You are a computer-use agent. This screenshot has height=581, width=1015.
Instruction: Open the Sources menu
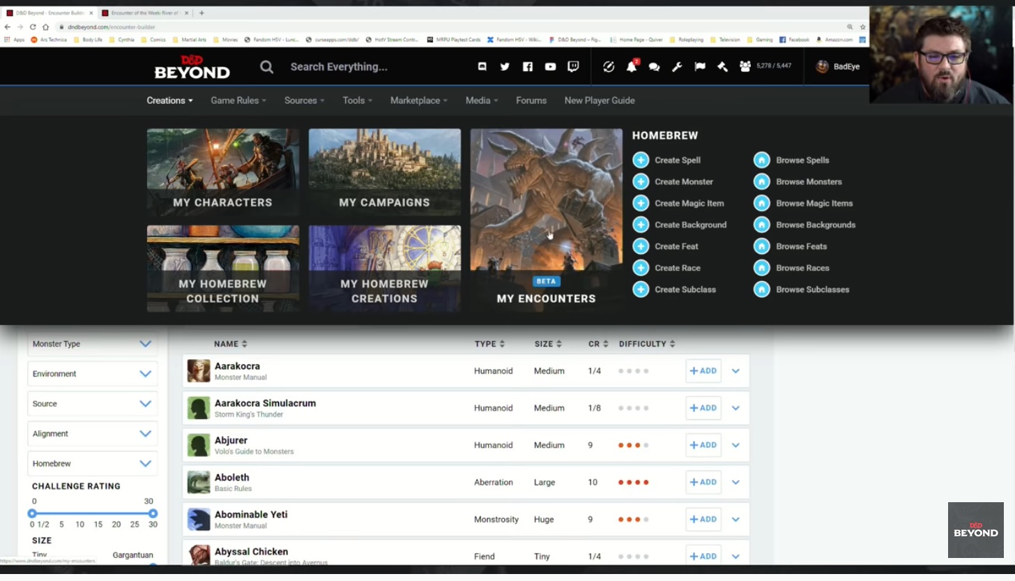(304, 100)
